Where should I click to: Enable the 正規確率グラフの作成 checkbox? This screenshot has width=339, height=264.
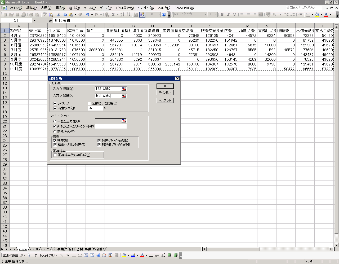[55, 155]
